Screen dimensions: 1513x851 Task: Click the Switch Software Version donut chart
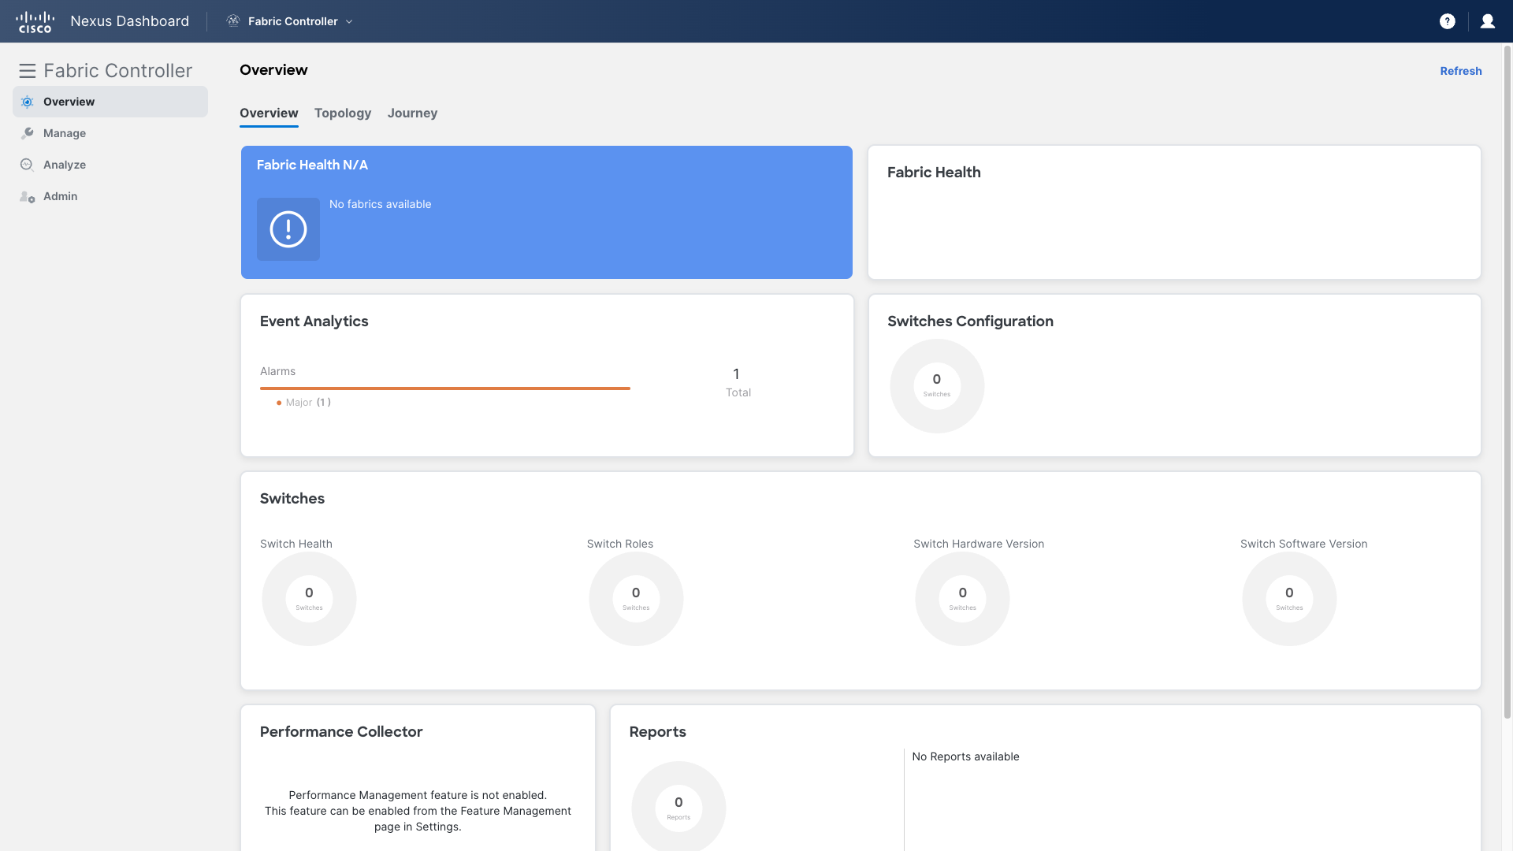coord(1289,599)
